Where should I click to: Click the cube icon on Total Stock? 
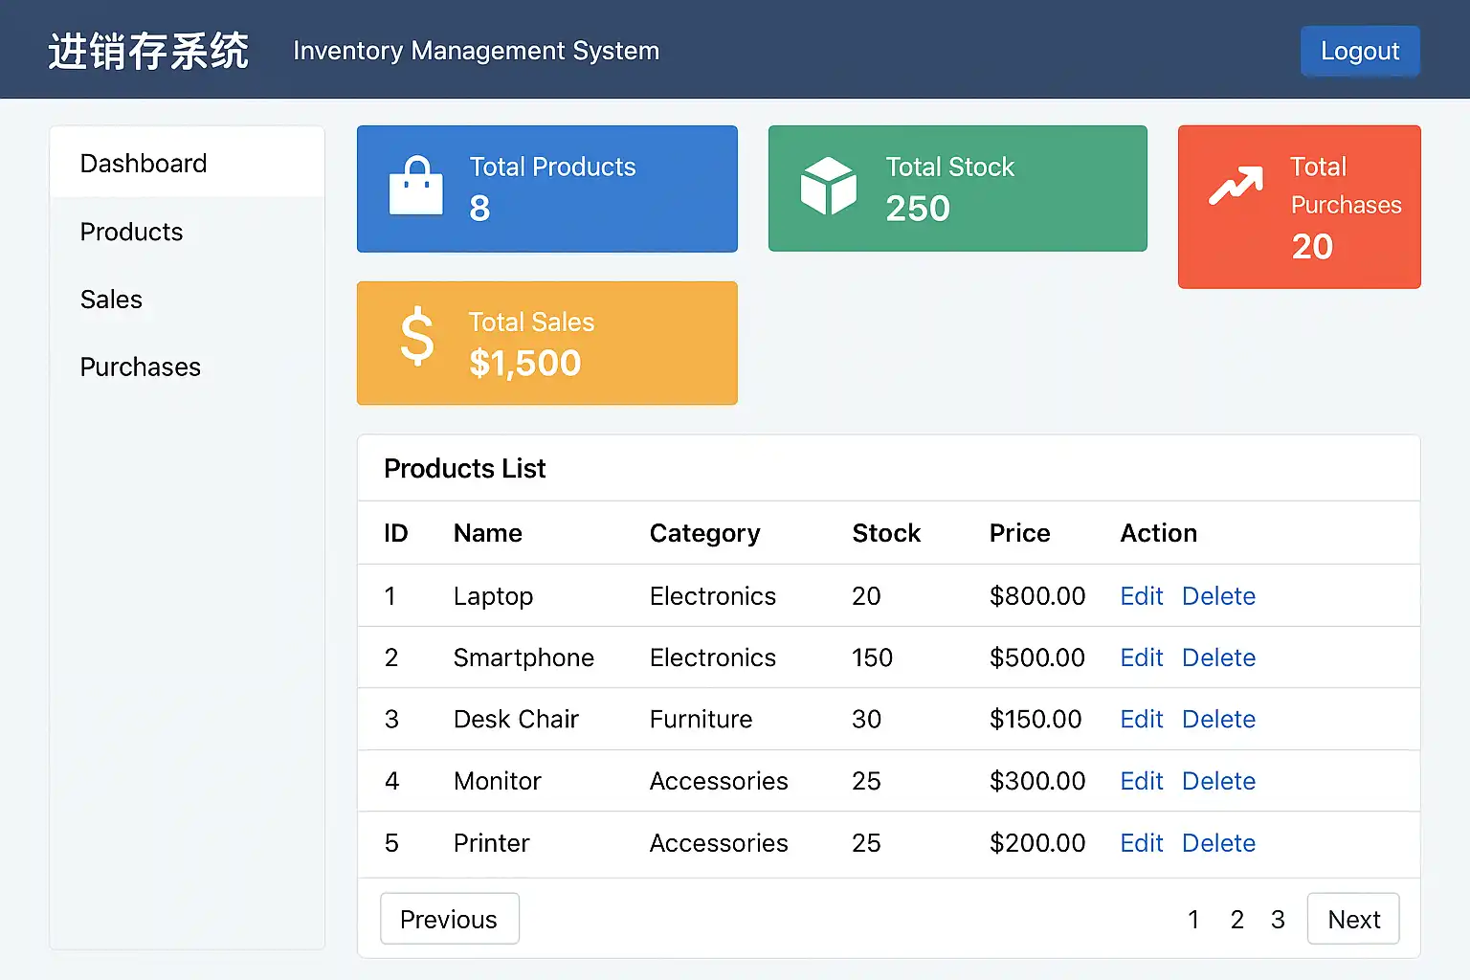pyautogui.click(x=828, y=187)
